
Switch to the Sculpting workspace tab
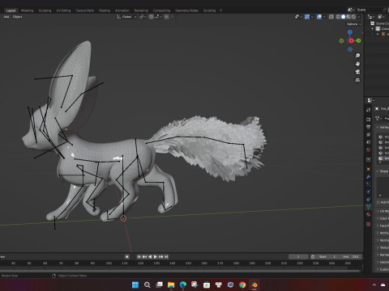[45, 11]
